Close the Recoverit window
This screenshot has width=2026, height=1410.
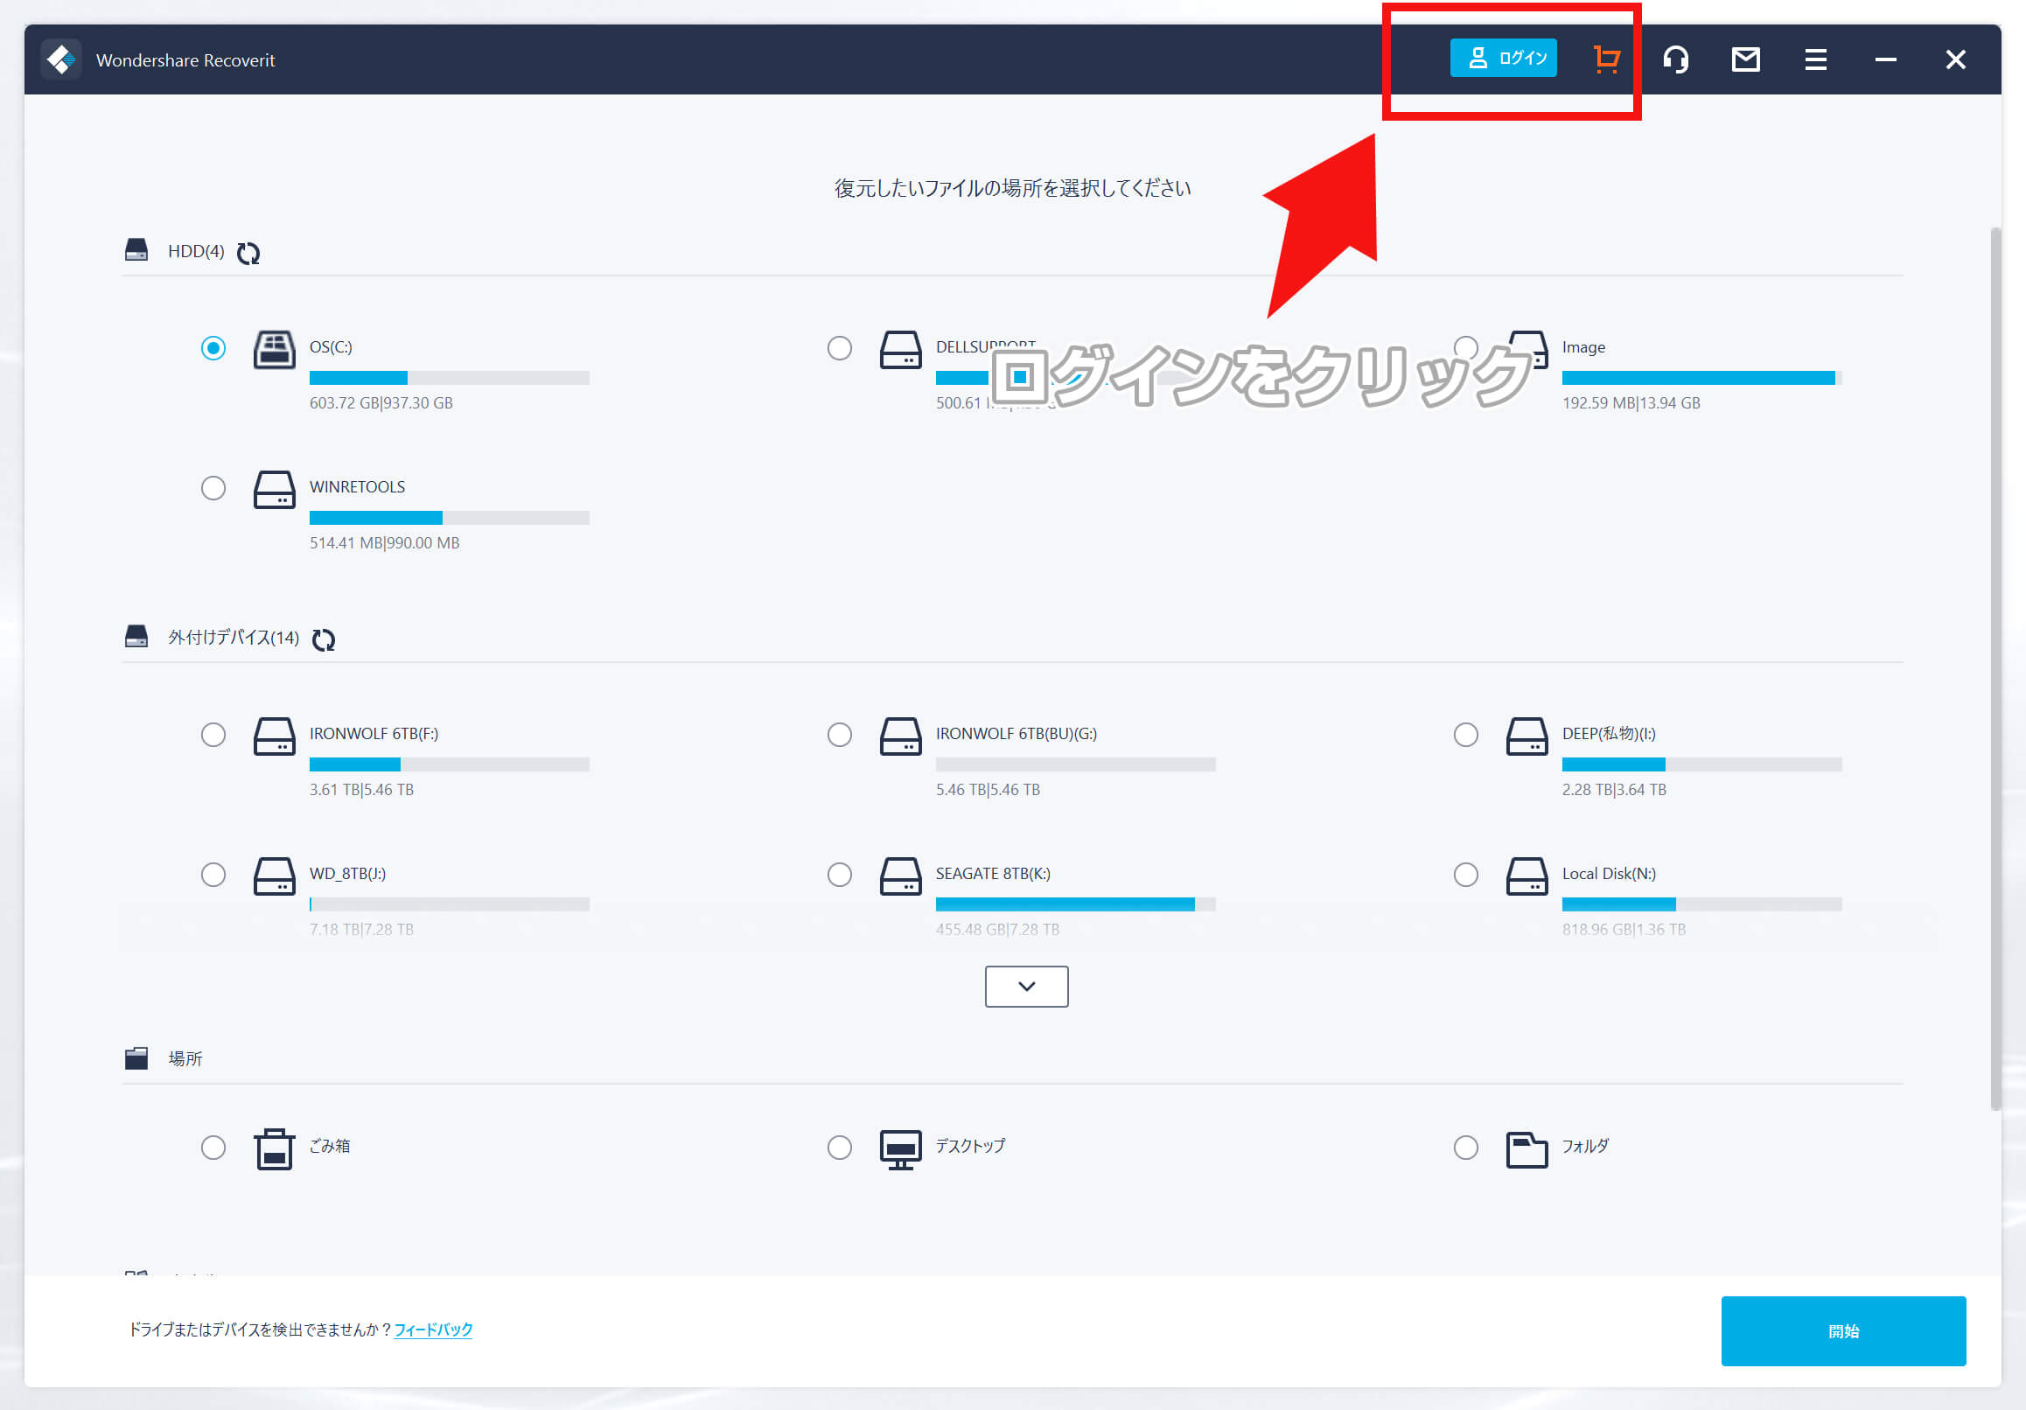1955,59
